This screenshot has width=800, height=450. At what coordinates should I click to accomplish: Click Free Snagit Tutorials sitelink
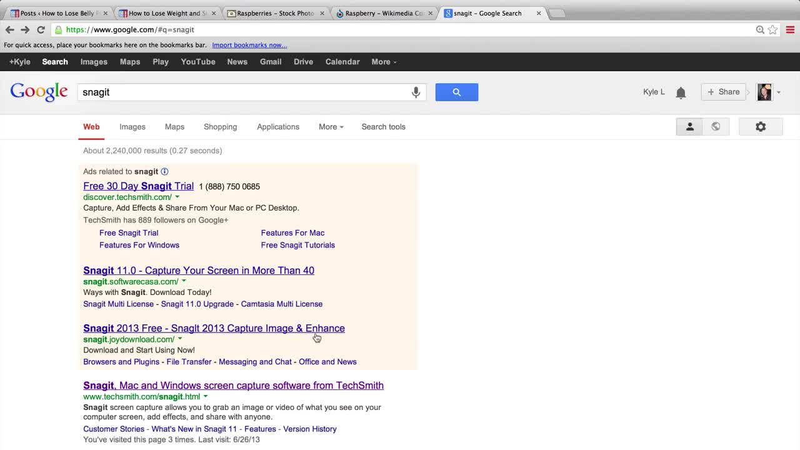[x=297, y=245]
